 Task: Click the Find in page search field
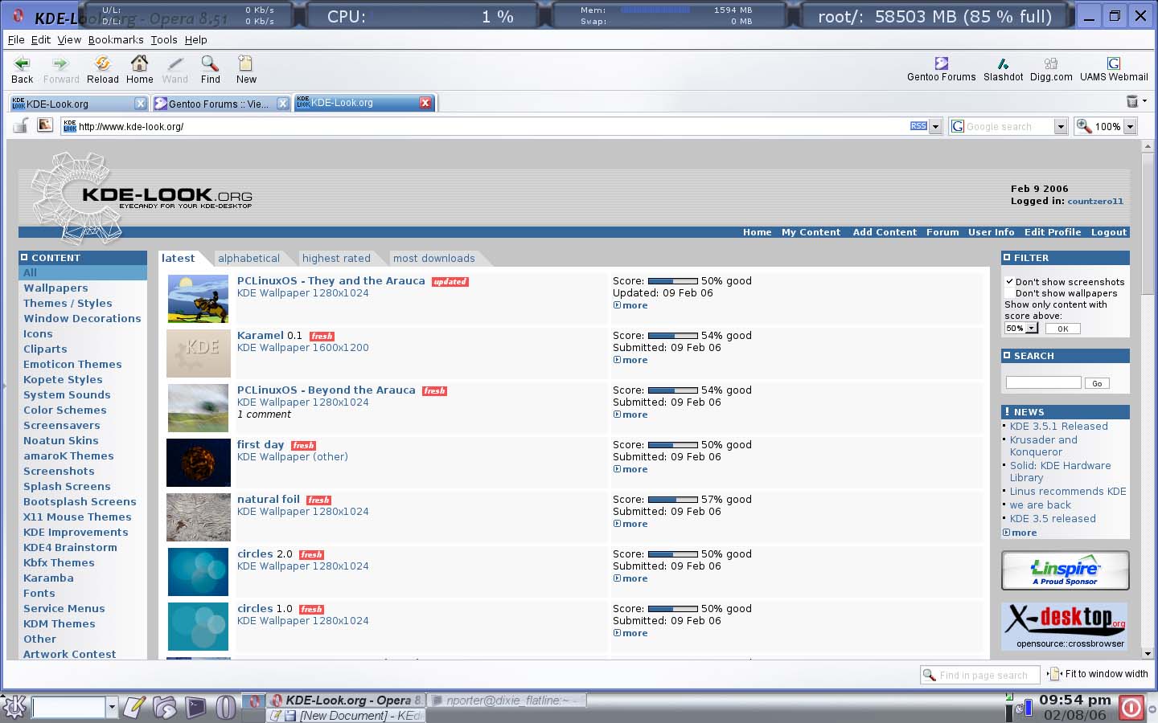click(979, 675)
